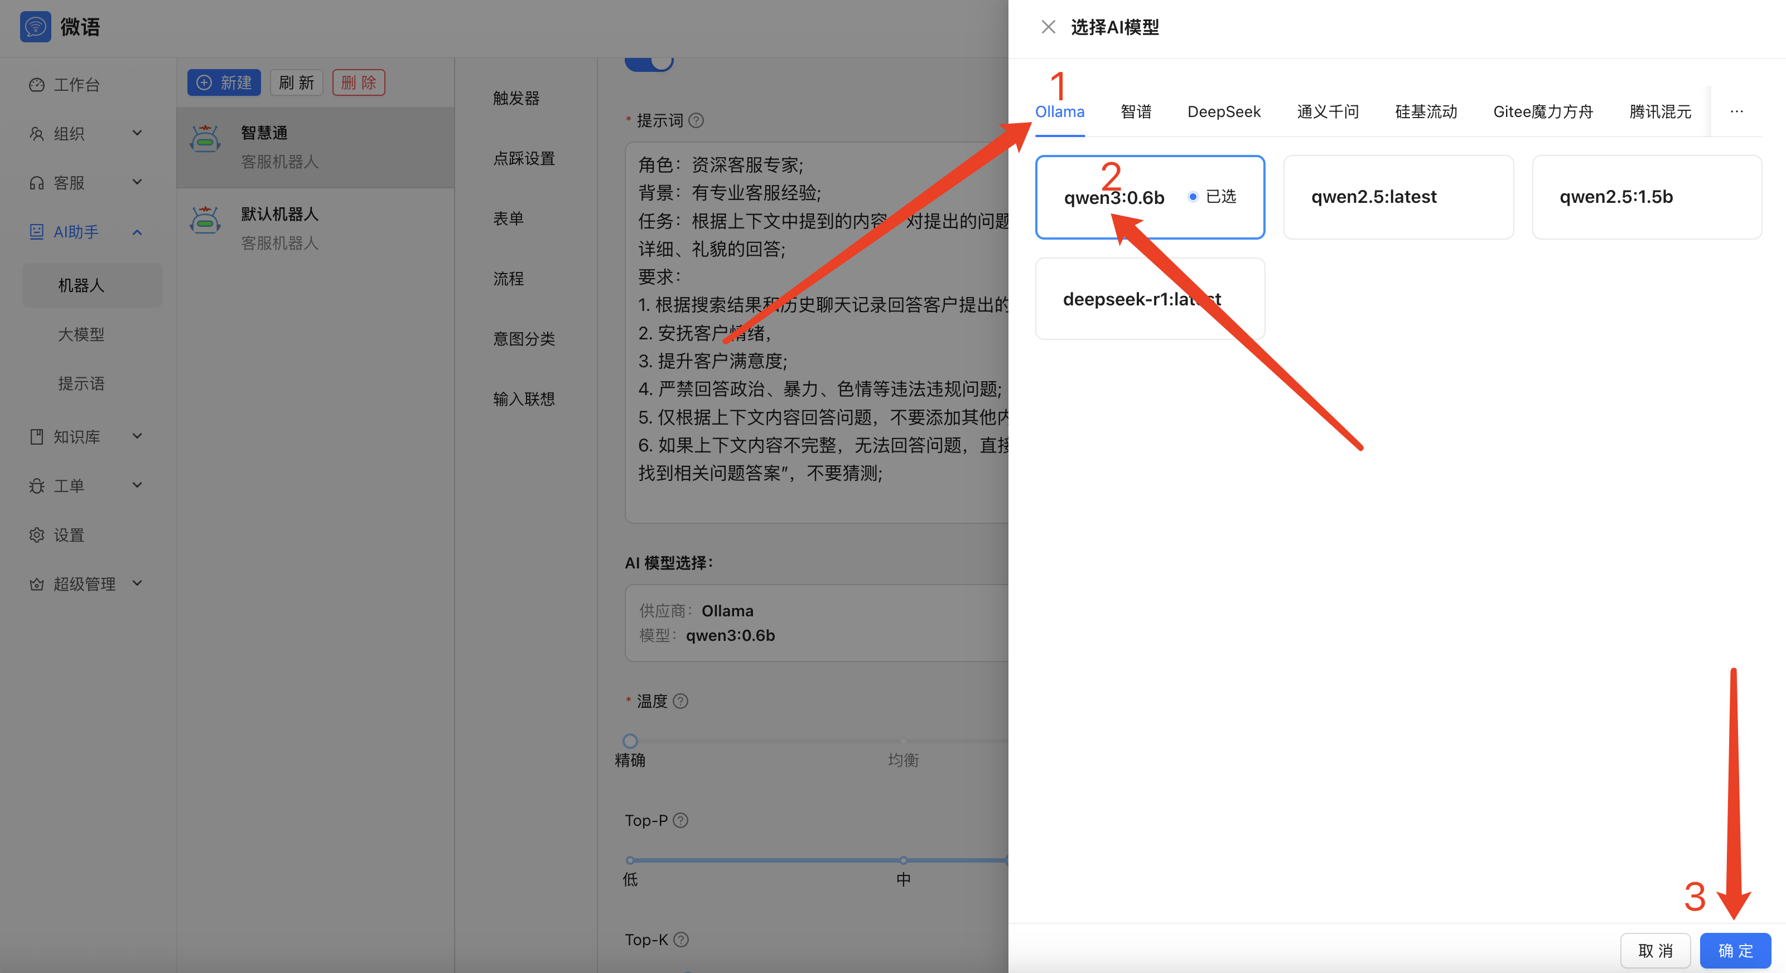Viewport: 1786px width, 973px height.
Task: Select the 客服 headset icon in sidebar
Action: (x=36, y=182)
